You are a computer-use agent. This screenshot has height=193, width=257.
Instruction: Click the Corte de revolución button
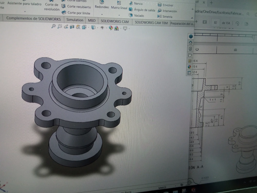52,7
